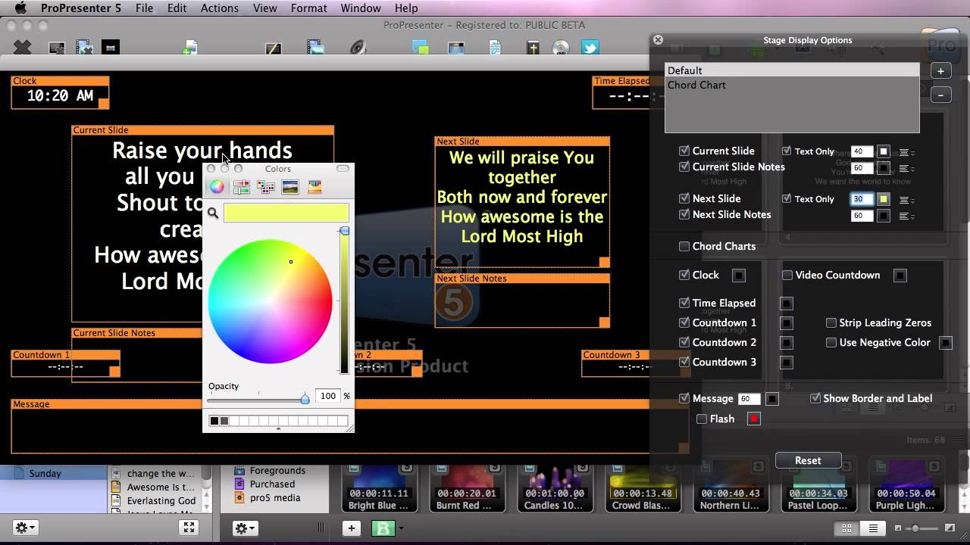This screenshot has height=545, width=970.
Task: Click the remove layout minus button in Stage Display Options
Action: 940,95
